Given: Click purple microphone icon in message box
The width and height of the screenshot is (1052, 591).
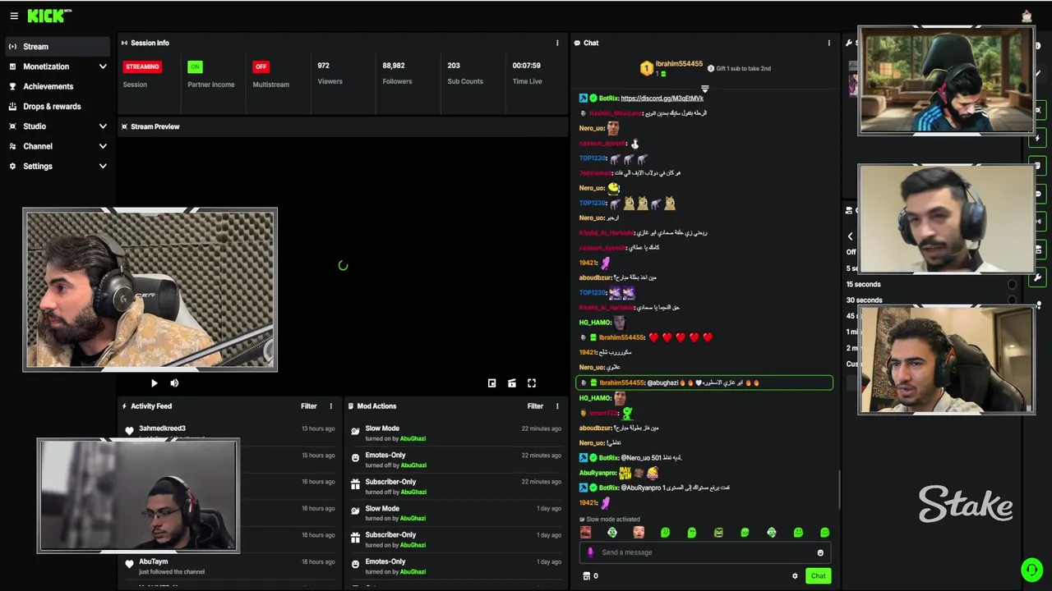Looking at the screenshot, I should click(x=590, y=552).
